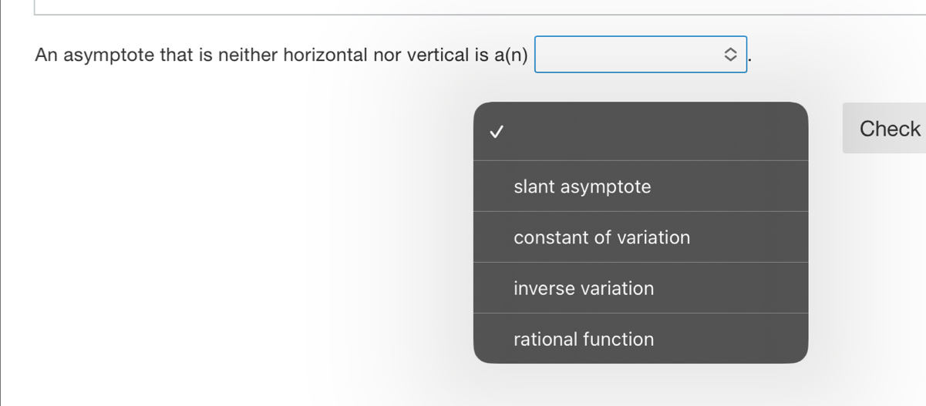
Task: Open the answer dropdown after "a(n)"
Action: 641,55
